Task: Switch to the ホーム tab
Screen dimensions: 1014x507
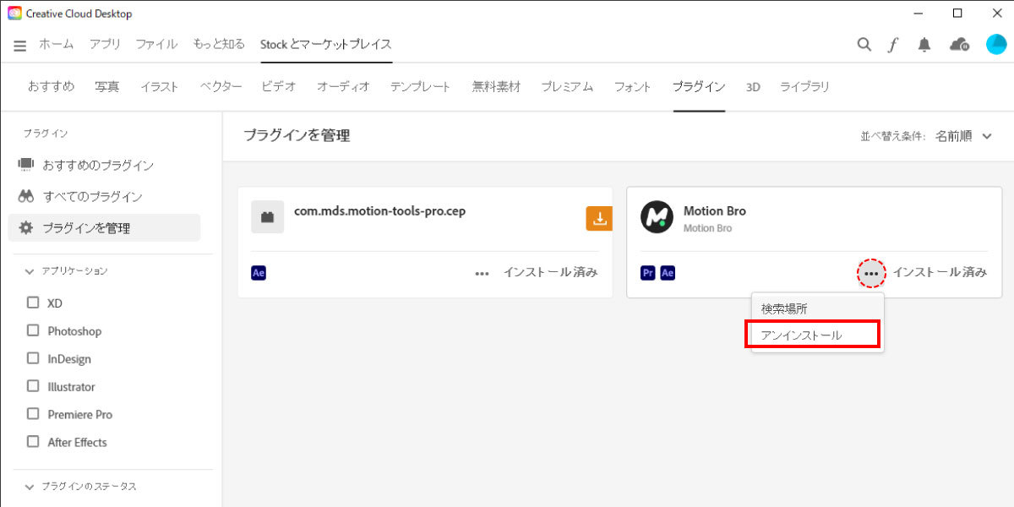Action: coord(56,44)
